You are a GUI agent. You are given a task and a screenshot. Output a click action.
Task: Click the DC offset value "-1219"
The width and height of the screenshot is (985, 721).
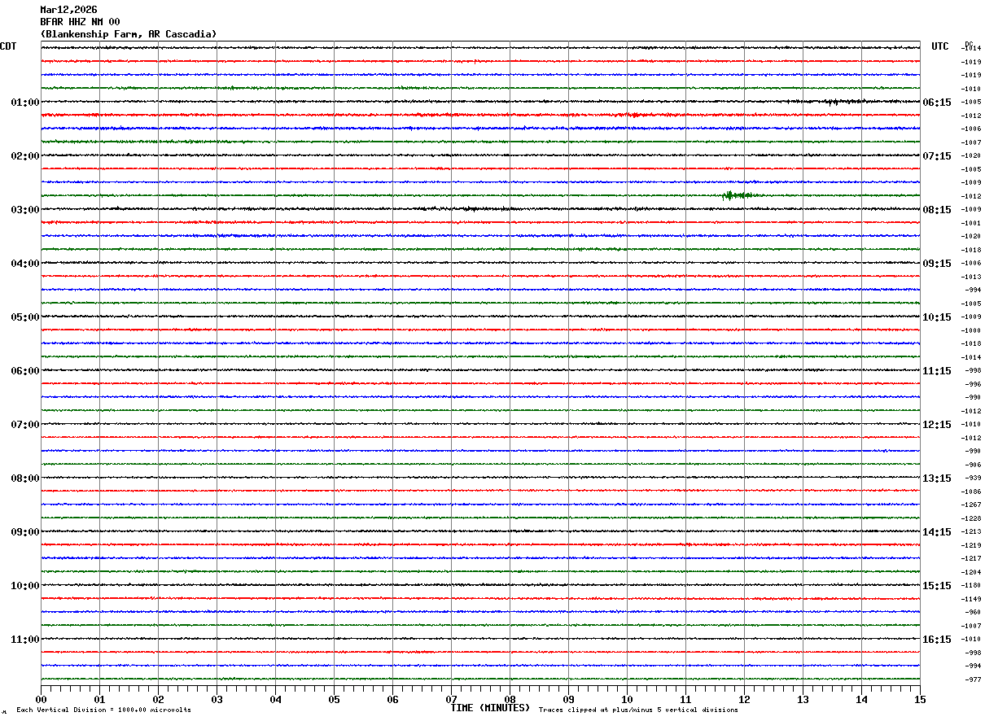[x=971, y=545]
